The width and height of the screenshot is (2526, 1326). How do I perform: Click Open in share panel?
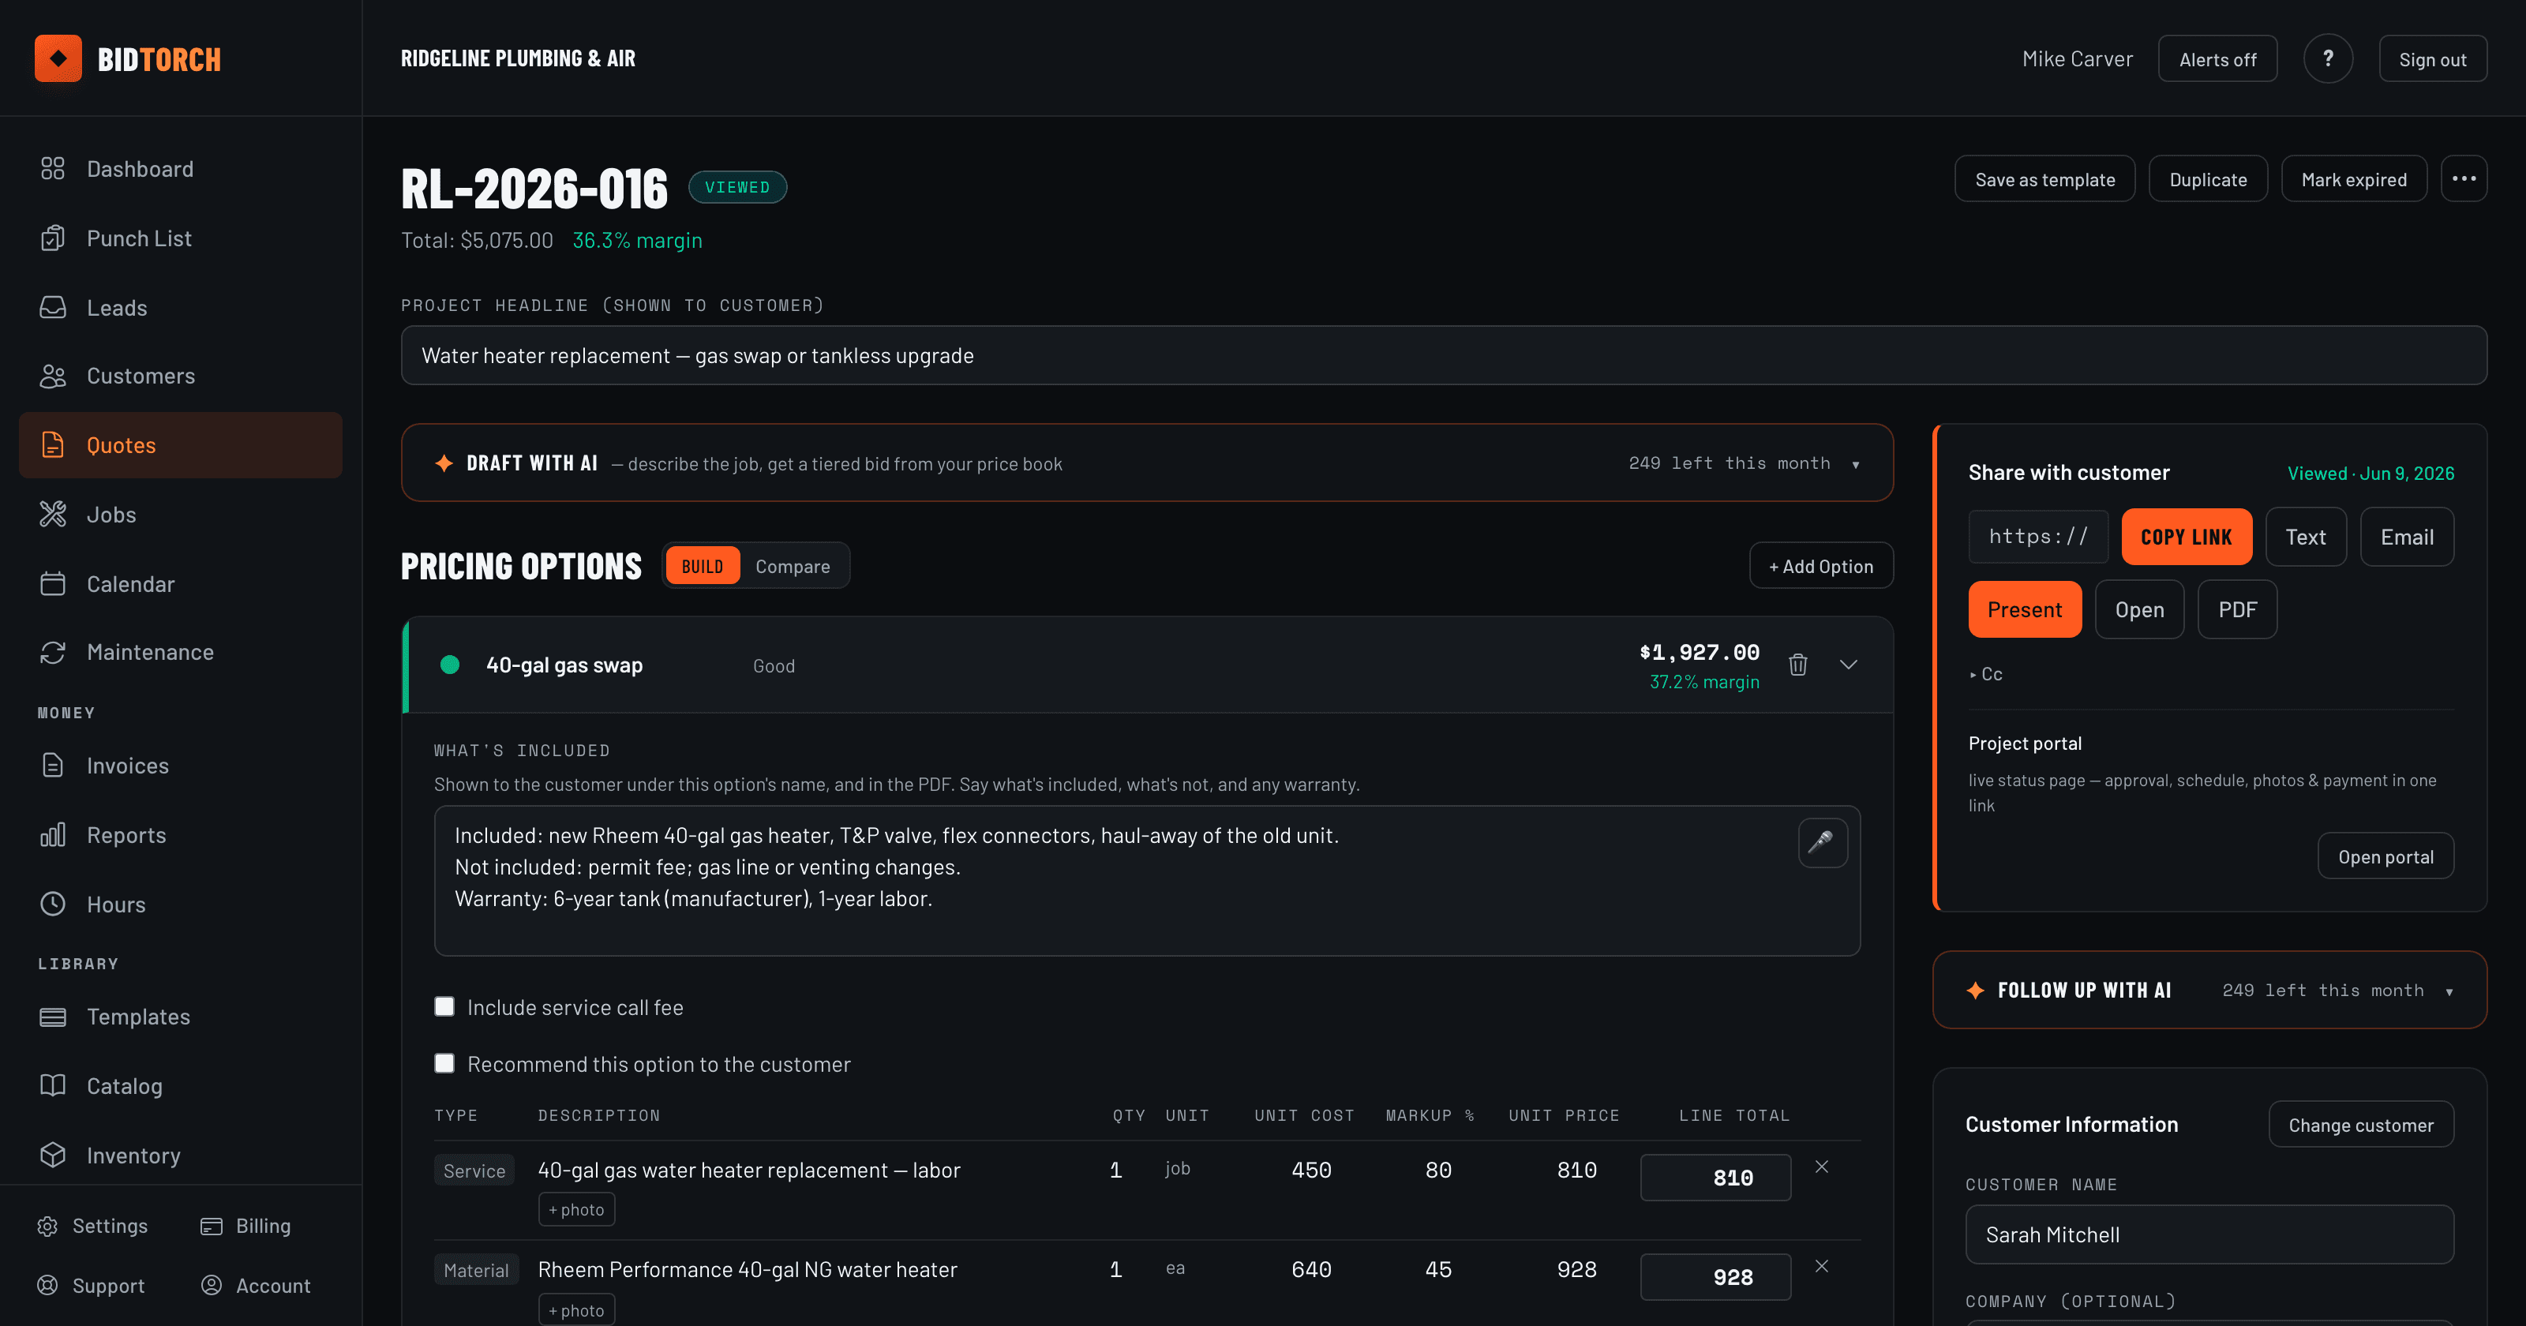pos(2138,609)
